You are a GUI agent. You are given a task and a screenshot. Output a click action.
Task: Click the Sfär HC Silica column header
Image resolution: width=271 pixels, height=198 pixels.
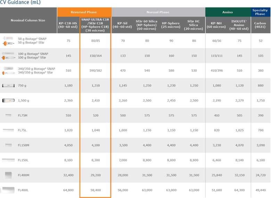click(194, 25)
